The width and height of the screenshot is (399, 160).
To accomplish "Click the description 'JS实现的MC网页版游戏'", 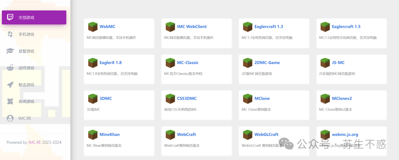I will 337,74.
